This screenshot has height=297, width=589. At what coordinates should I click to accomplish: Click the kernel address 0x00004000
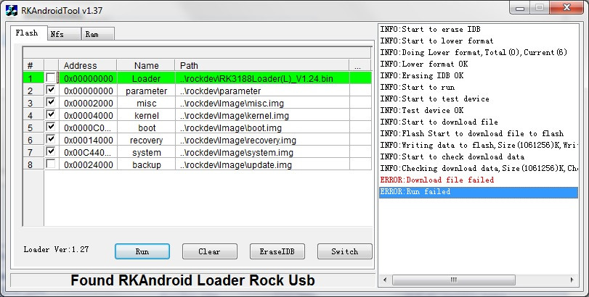pos(89,116)
